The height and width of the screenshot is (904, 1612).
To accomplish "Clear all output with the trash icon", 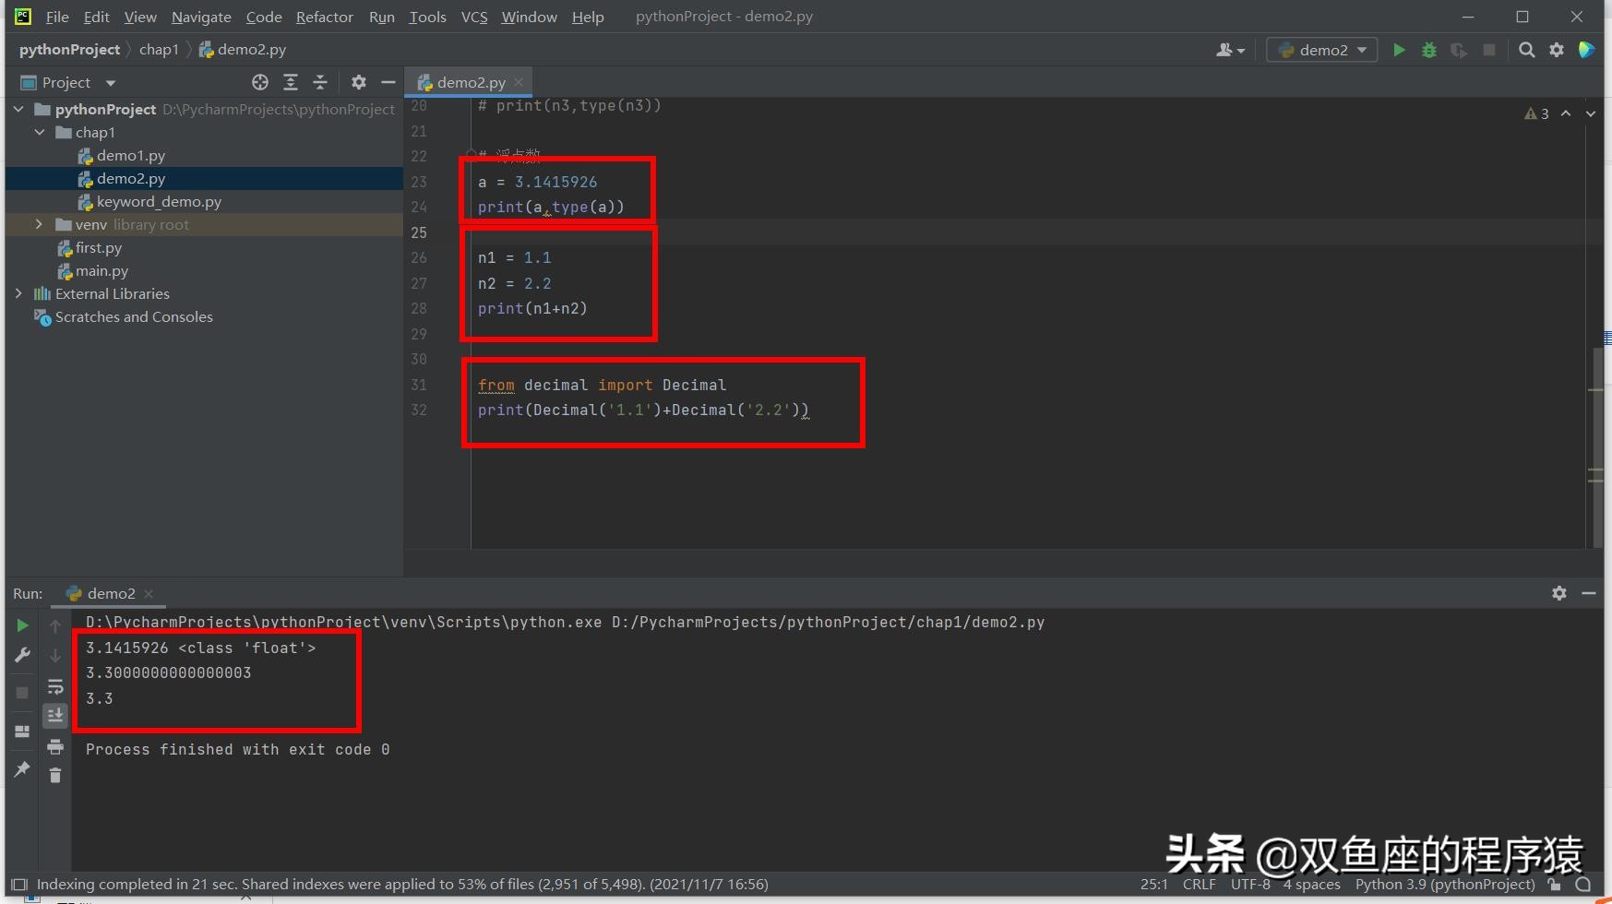I will pyautogui.click(x=54, y=775).
